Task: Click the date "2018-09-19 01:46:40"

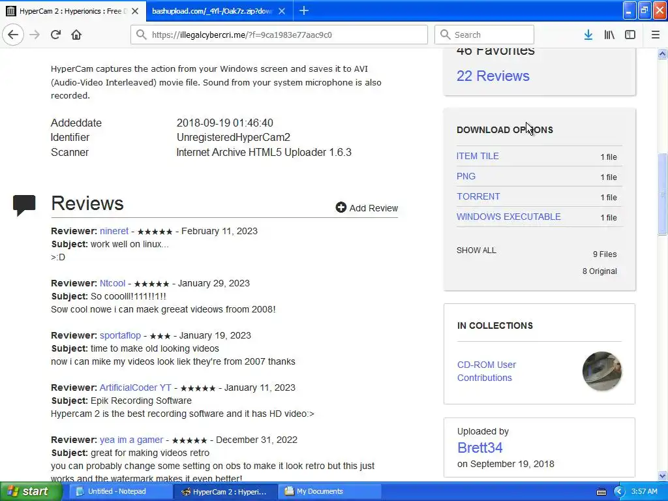Action: [x=224, y=123]
